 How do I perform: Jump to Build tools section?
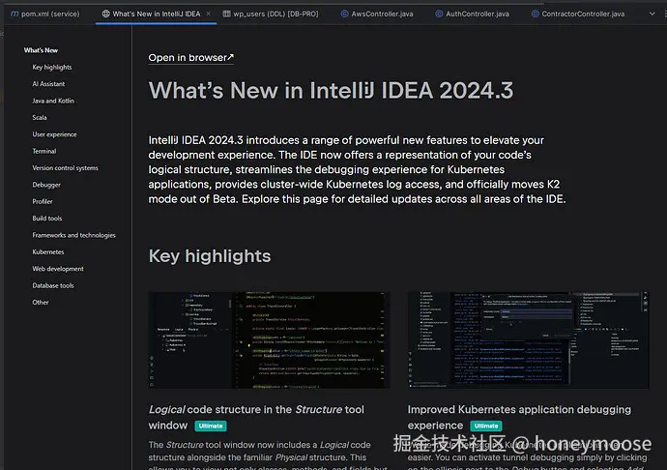47,218
